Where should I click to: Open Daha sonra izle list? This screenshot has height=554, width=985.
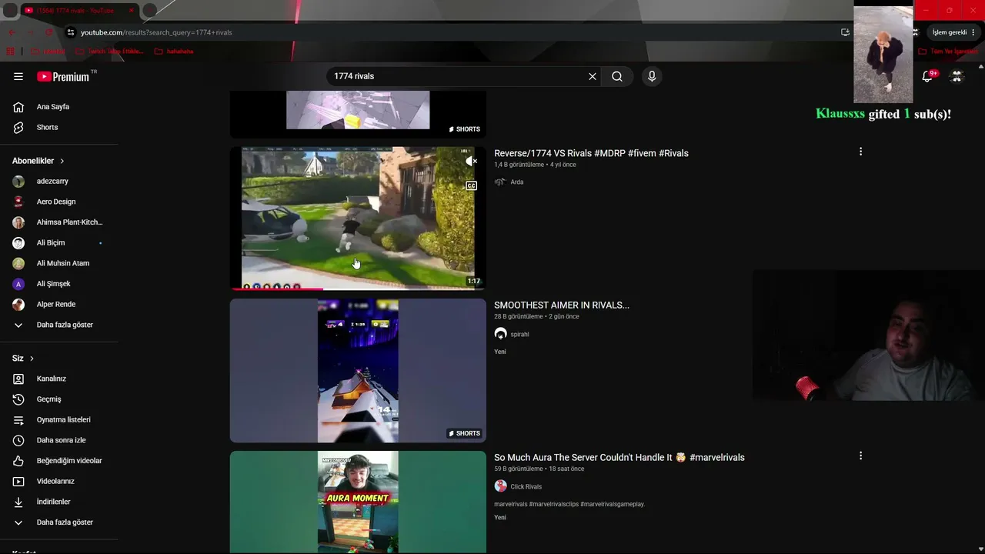[60, 440]
